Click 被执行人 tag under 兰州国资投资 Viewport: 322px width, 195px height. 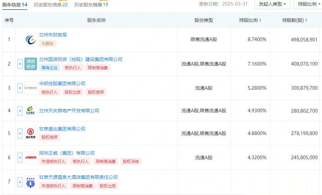[73, 68]
